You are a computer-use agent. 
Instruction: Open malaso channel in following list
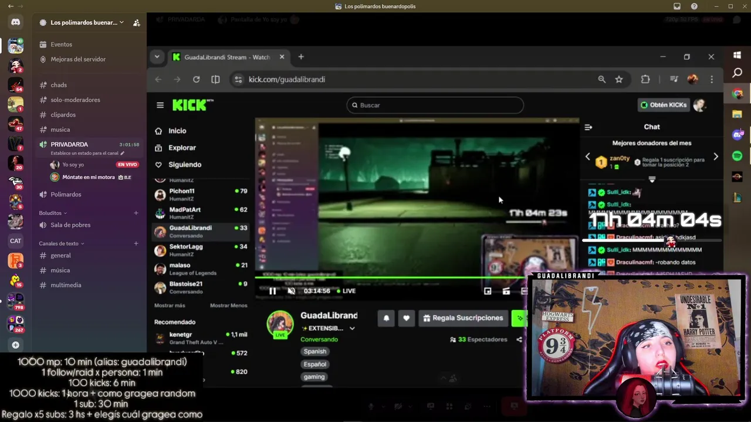tap(201, 269)
